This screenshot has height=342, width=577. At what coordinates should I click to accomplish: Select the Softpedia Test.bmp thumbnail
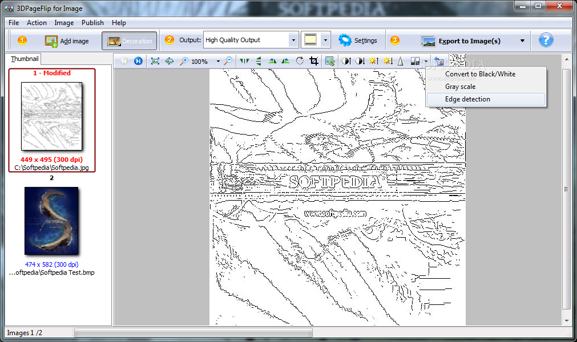pos(51,221)
